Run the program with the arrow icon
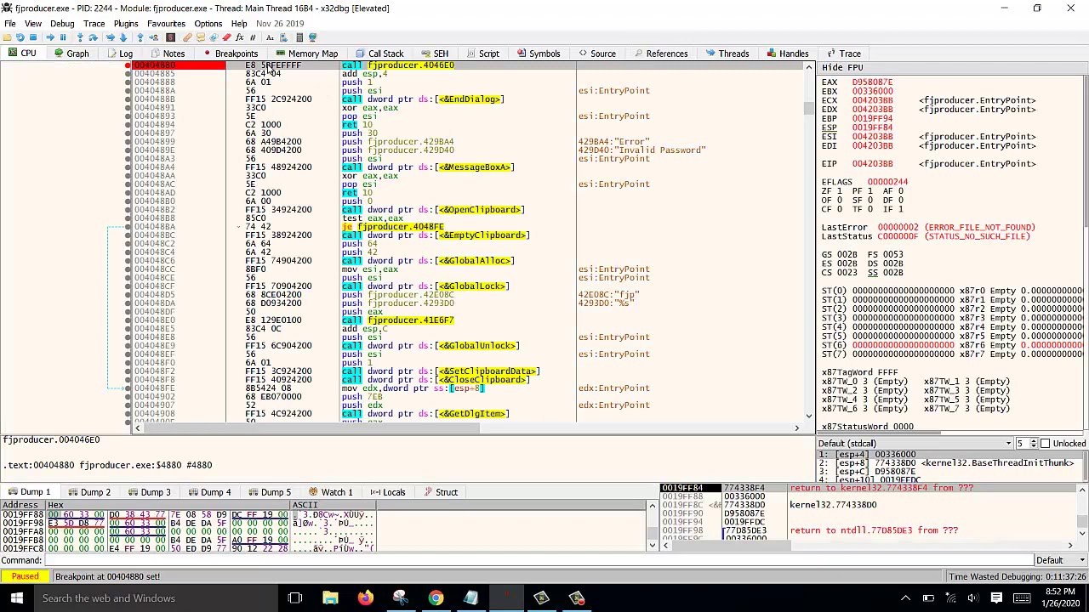 (49, 37)
